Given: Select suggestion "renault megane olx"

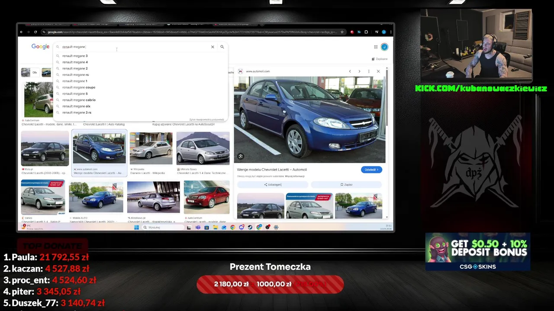Looking at the screenshot, I should pyautogui.click(x=140, y=106).
